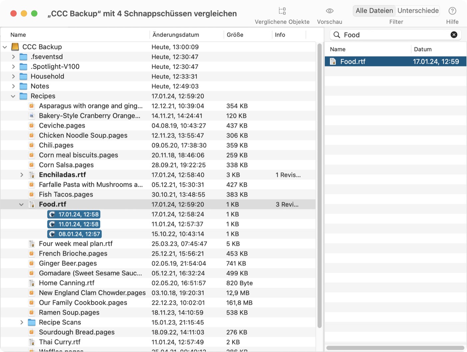The height and width of the screenshot is (352, 467).
Task: Click the Ramen Soup.pages file icon
Action: [x=32, y=312]
